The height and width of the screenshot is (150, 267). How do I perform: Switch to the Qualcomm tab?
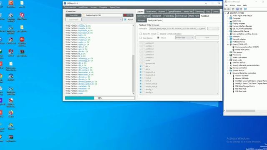[151, 12]
